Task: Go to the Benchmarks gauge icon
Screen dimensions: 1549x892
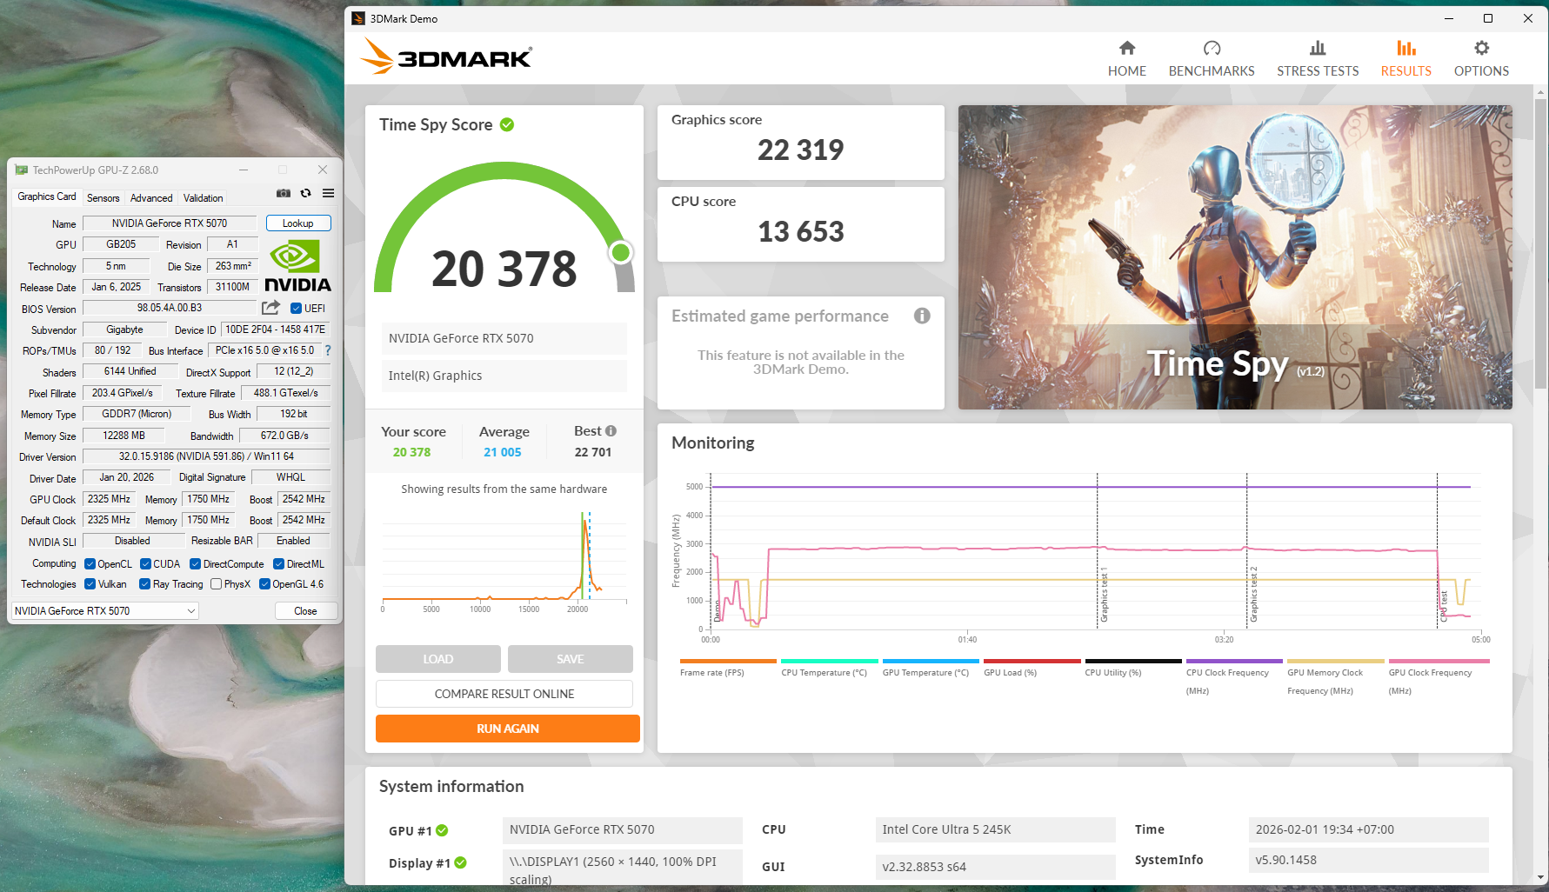Action: click(1211, 49)
